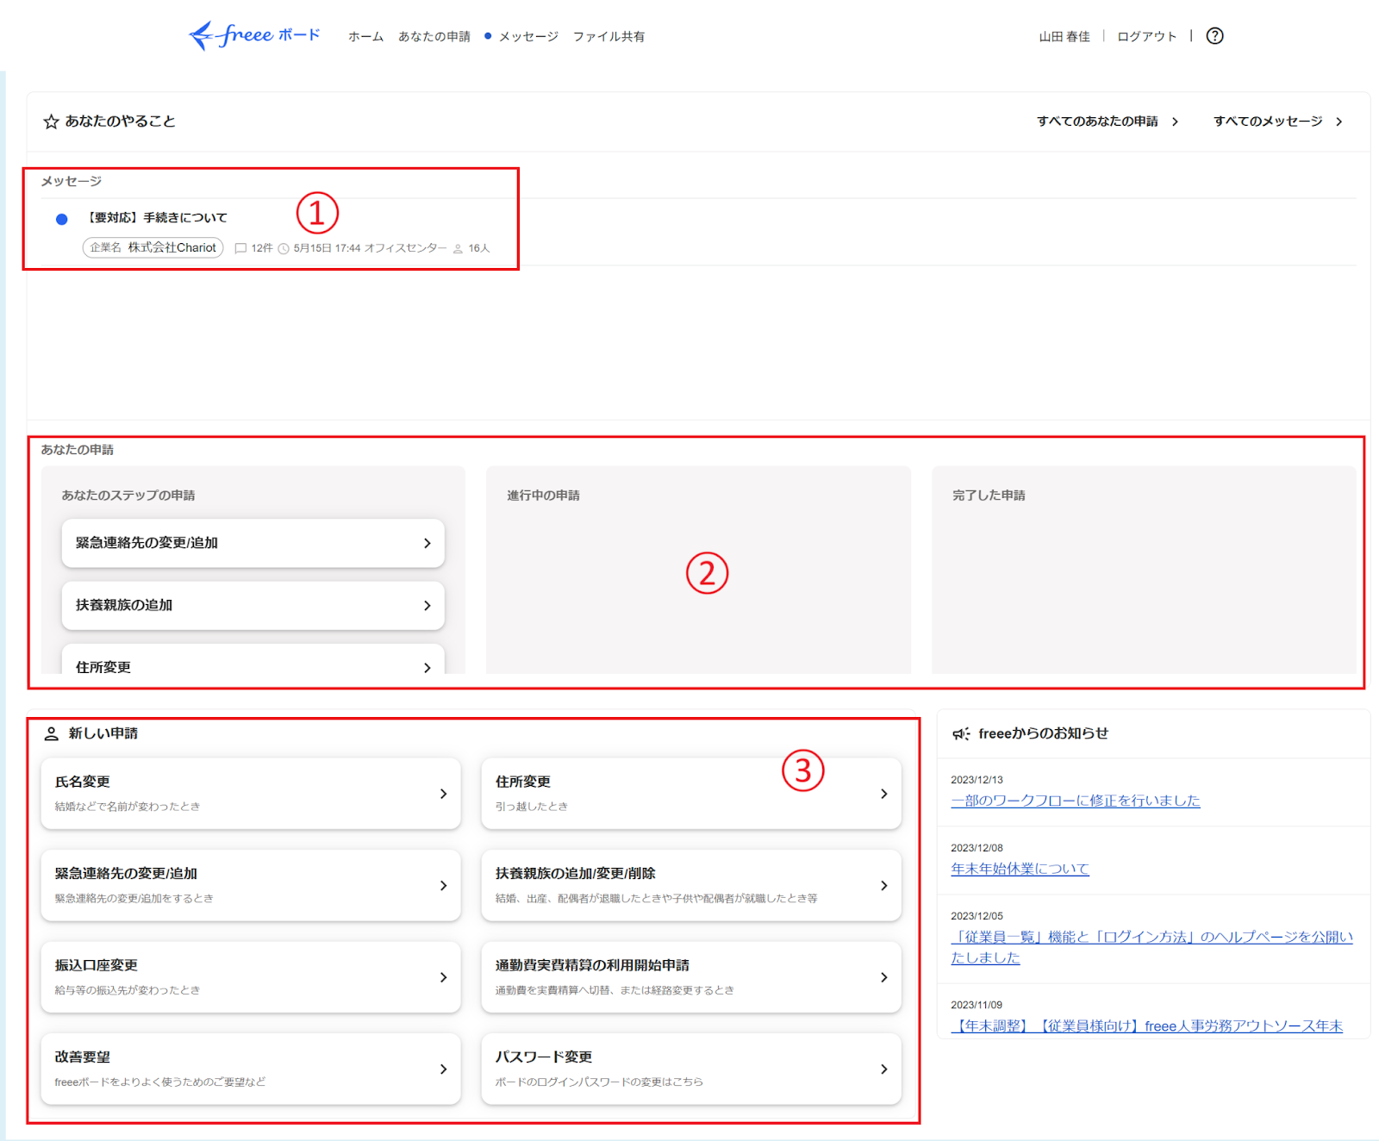
Task: Click the star icon beside あなたのやること
Action: point(51,122)
